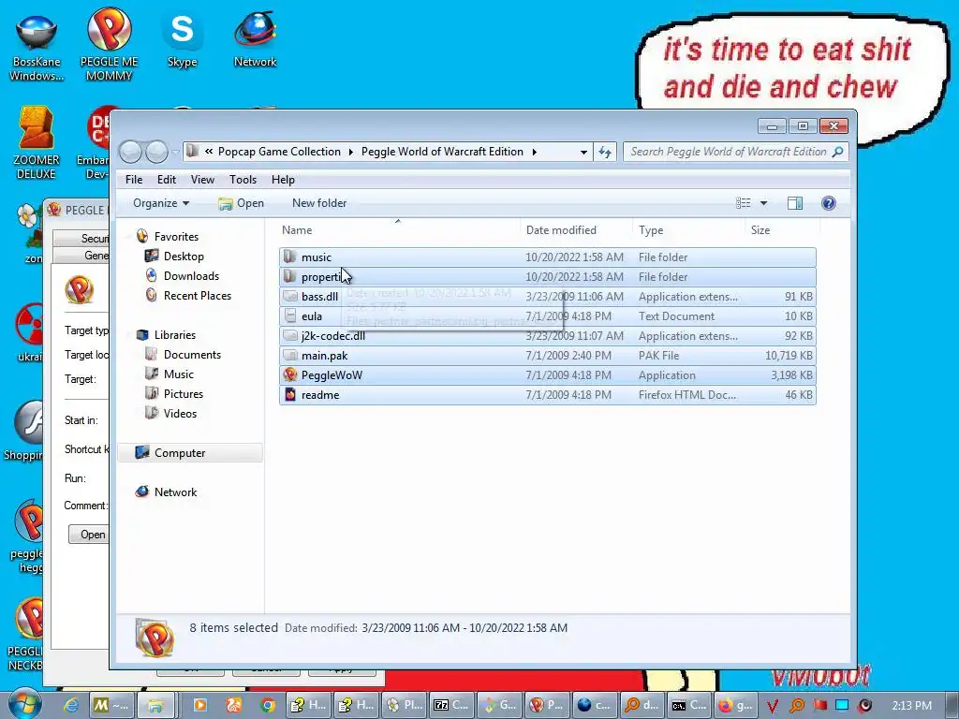The height and width of the screenshot is (719, 959).
Task: Open Windows Media Player taskbar icon
Action: pos(199,705)
